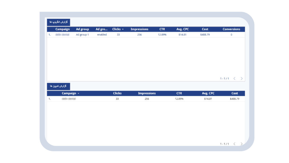
Task: Go to next page in ad group table
Action: [242, 79]
